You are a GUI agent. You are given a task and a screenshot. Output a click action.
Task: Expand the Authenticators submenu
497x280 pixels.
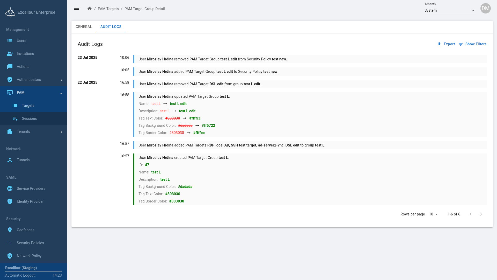point(61,80)
